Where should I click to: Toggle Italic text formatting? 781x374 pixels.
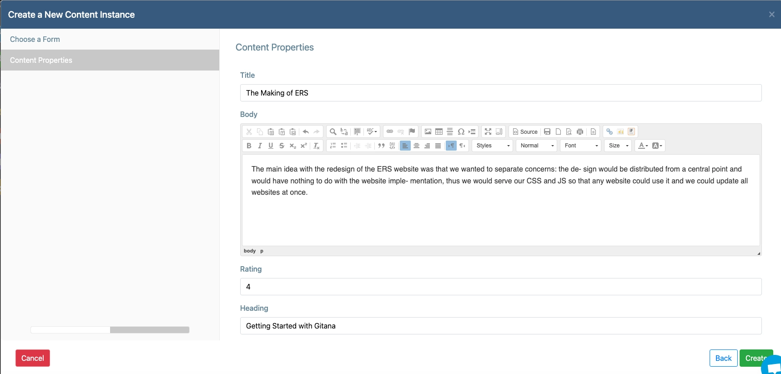point(260,146)
